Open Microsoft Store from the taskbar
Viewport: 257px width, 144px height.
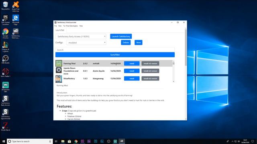coord(69,141)
